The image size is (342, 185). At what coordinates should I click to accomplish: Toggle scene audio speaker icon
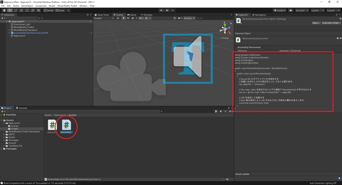click(128, 18)
